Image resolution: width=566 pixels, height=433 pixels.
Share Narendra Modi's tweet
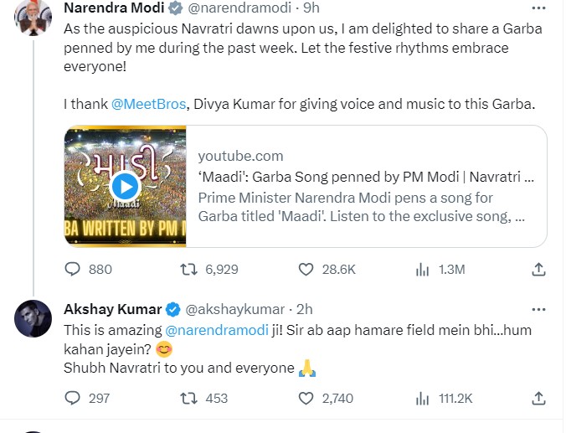point(540,269)
